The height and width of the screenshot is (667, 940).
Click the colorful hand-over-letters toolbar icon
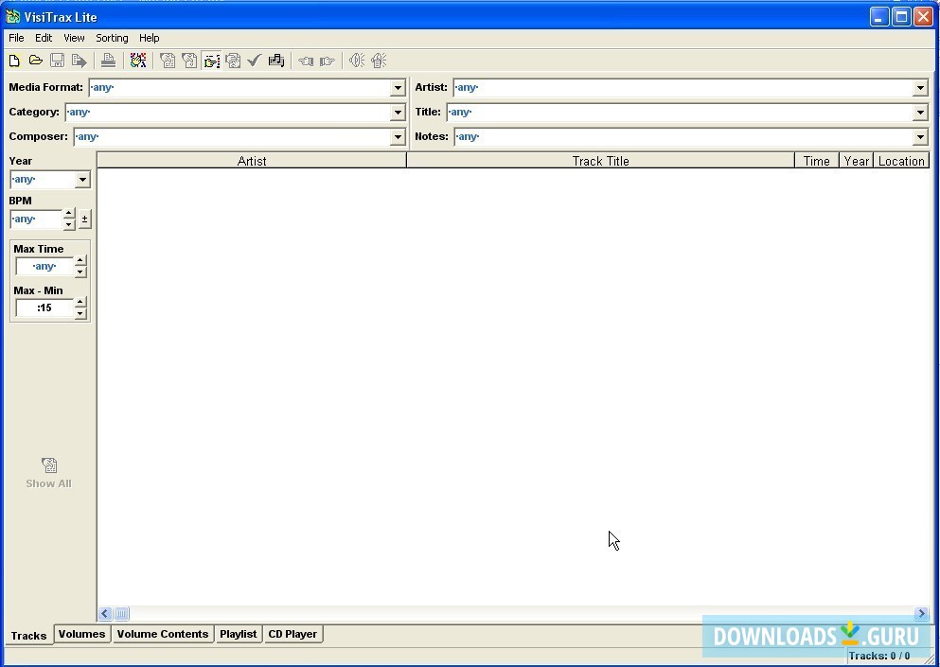click(138, 61)
